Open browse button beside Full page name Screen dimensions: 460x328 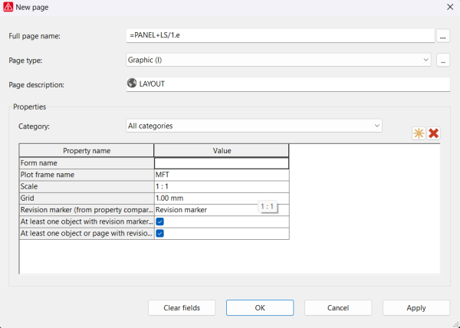(x=443, y=36)
